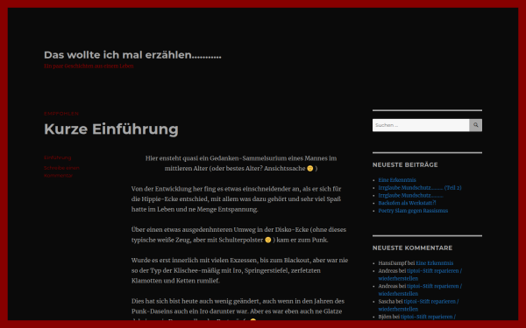Image resolution: width=526 pixels, height=328 pixels.
Task: Open Poetry Slam gegen Rassismus post
Action: tap(413, 211)
